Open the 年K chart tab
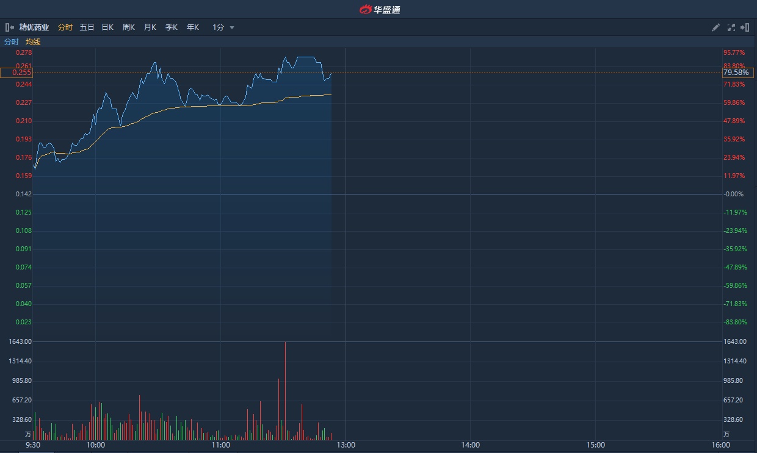The height and width of the screenshot is (453, 757). (x=193, y=27)
